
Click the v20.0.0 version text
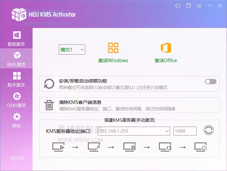pos(16,158)
